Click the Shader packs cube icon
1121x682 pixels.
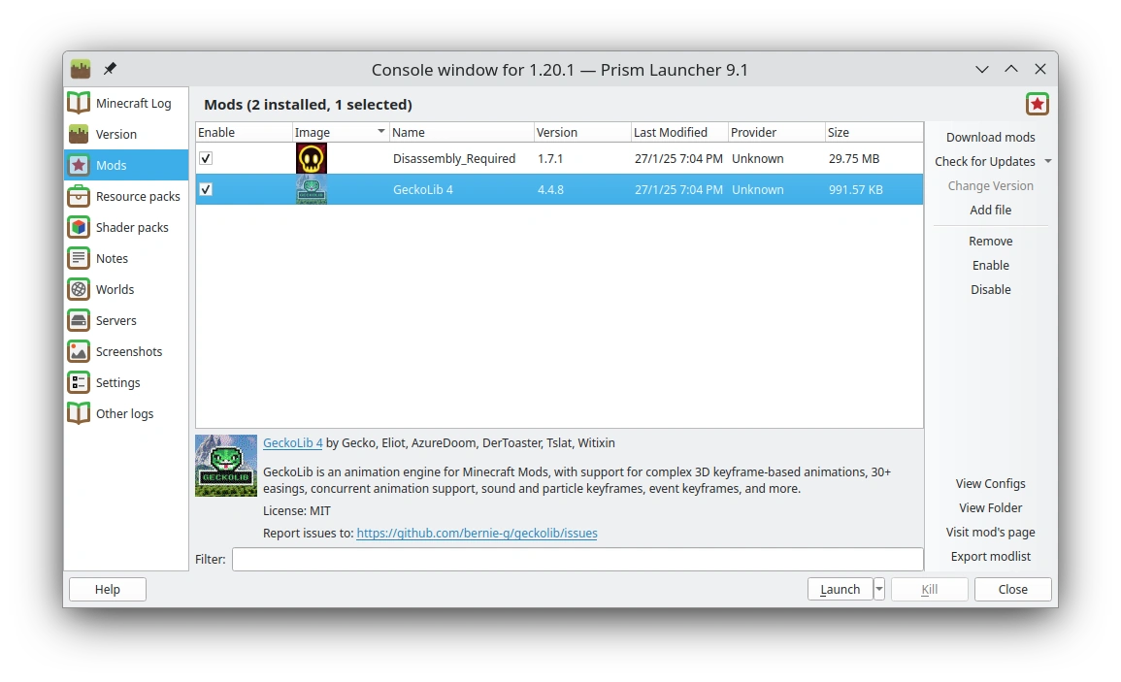tap(79, 227)
